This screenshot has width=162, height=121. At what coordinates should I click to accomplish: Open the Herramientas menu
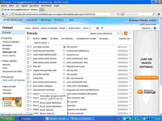46,6
